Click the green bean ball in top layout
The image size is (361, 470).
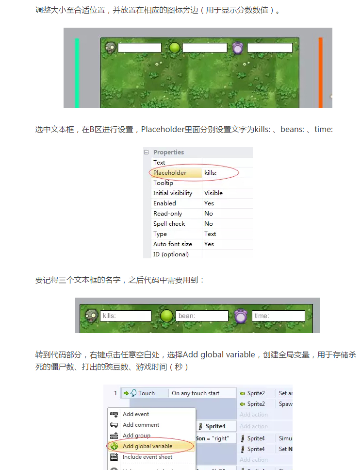174,48
